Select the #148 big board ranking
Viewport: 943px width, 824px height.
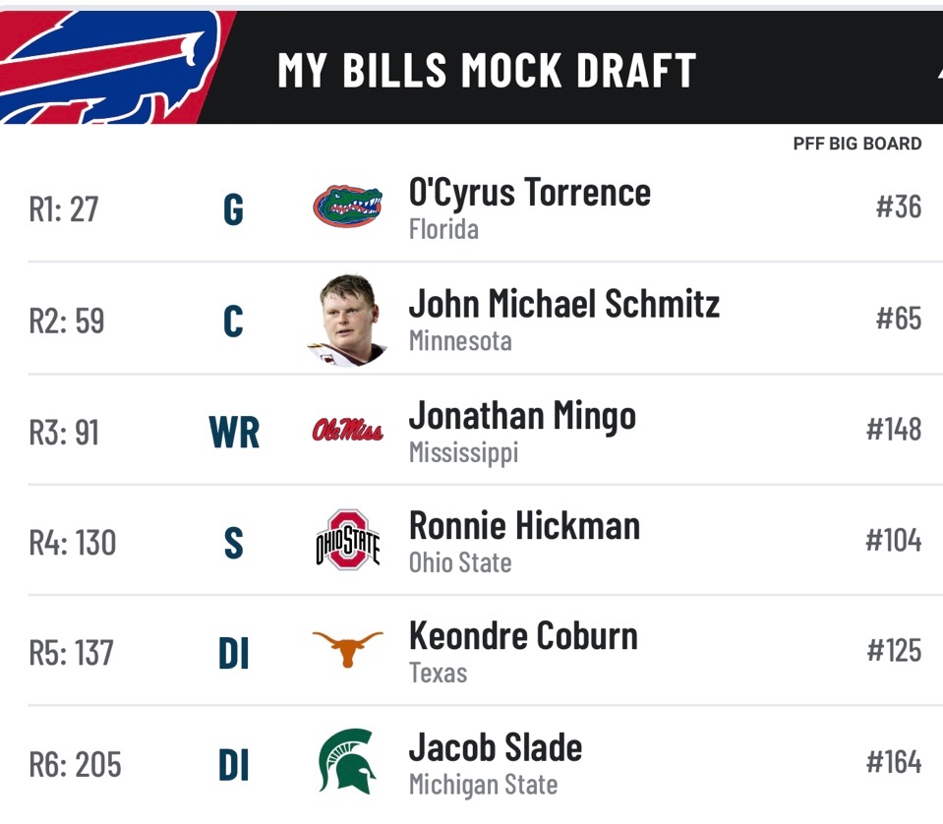[x=894, y=430]
